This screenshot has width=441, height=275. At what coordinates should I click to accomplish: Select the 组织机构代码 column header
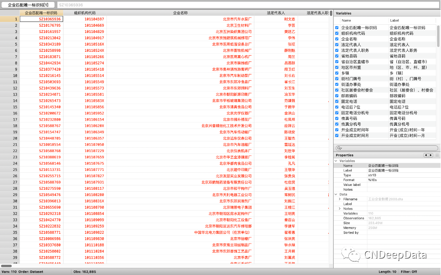click(x=85, y=13)
